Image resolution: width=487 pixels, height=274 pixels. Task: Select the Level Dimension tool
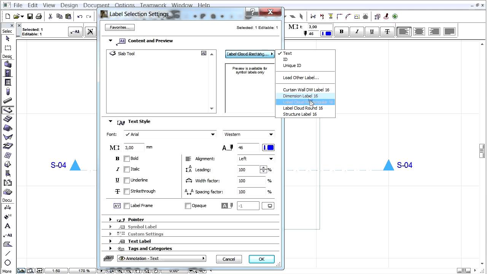[x=8, y=217]
